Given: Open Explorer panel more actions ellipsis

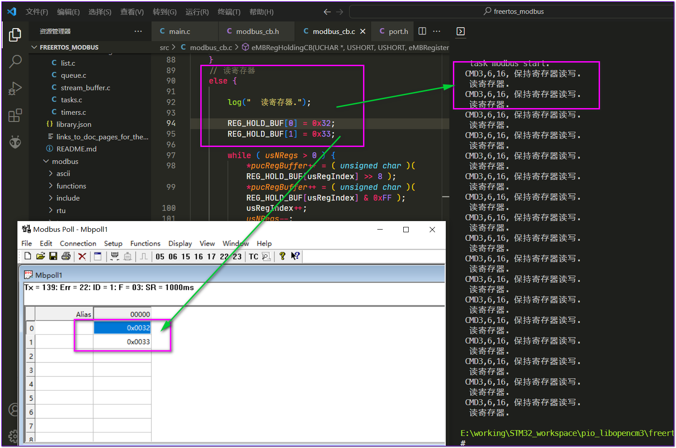Looking at the screenshot, I should [138, 31].
